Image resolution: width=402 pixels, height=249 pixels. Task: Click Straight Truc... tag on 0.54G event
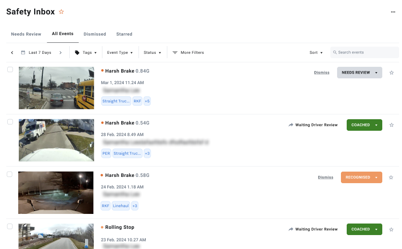coord(127,153)
